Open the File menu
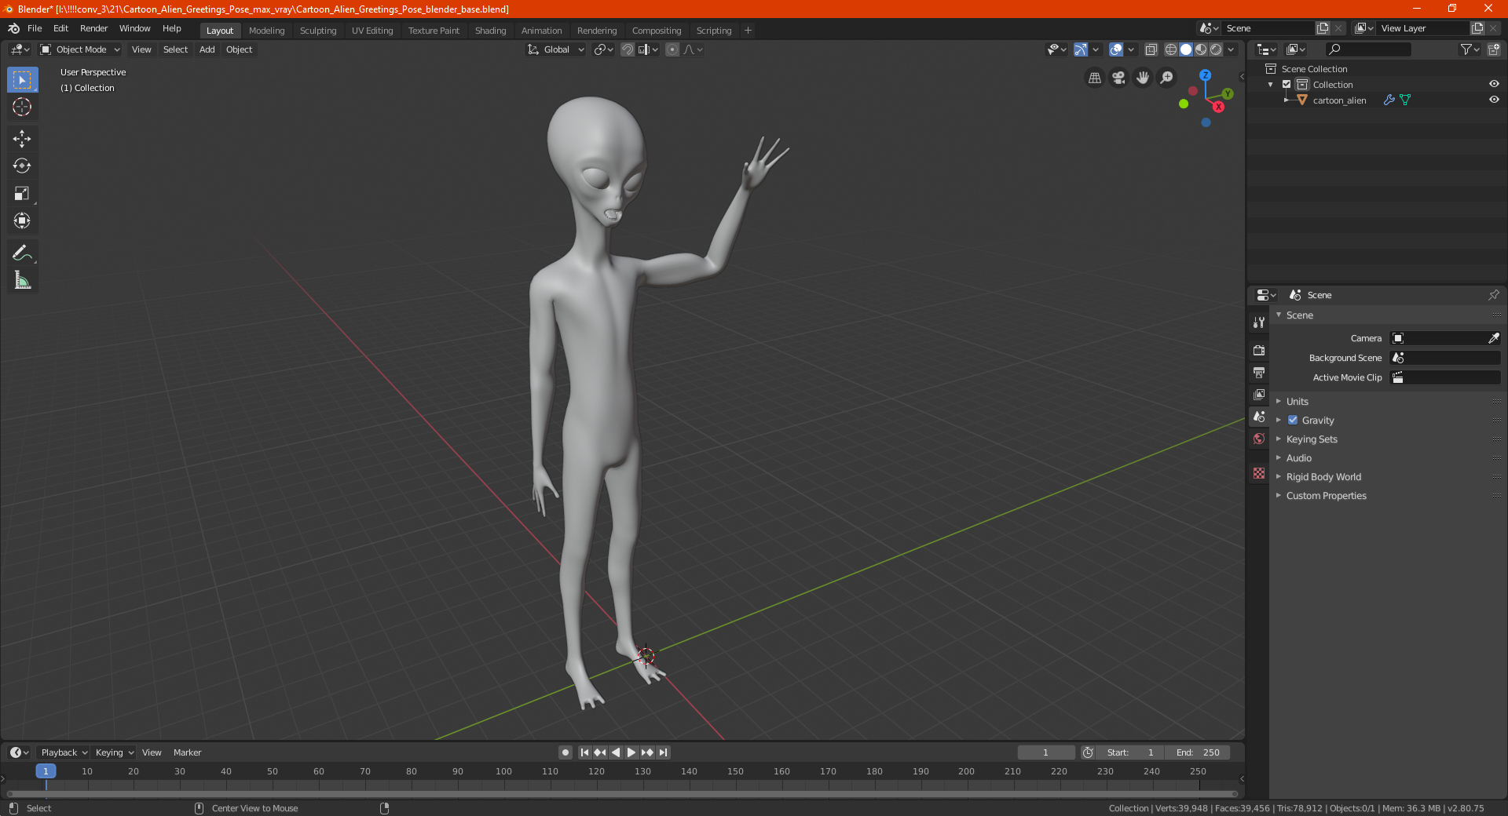Image resolution: width=1508 pixels, height=816 pixels. [35, 28]
